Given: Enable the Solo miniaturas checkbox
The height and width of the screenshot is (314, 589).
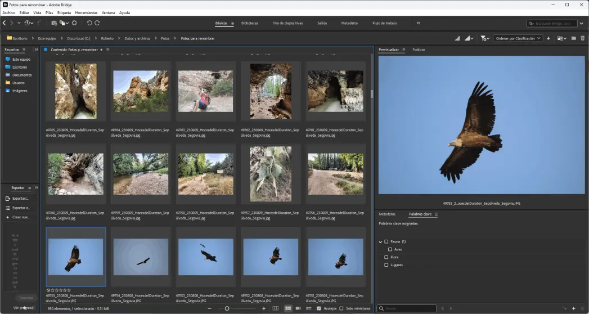Looking at the screenshot, I should [341, 308].
